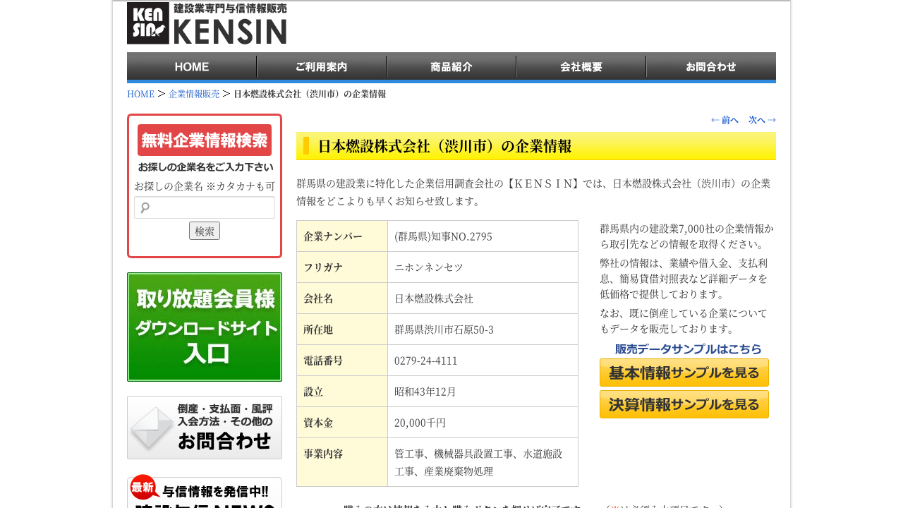
Task: Click the 無料企業情報検索 red banner
Action: point(205,140)
